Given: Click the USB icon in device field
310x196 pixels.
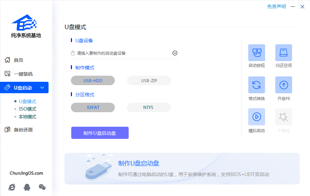Looking at the screenshot, I should coord(73,53).
